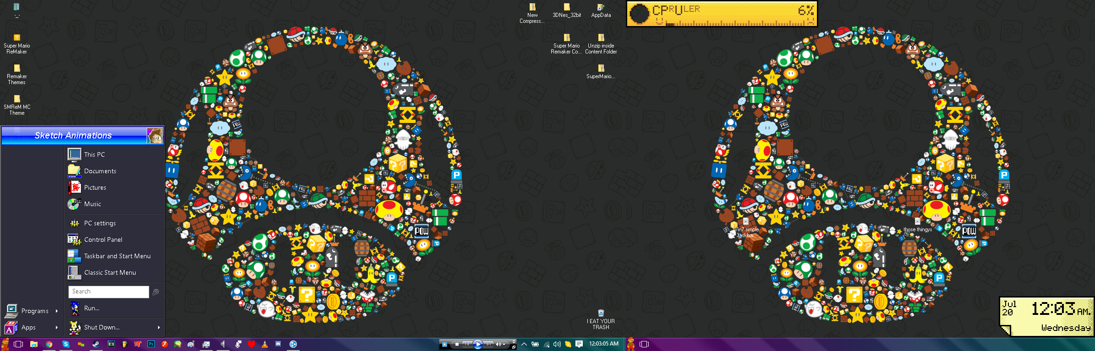Open Control Panel from the Start menu
1095x351 pixels.
coord(103,239)
